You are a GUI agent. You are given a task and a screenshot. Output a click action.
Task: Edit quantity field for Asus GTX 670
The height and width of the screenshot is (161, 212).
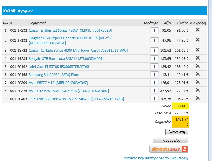154,91
